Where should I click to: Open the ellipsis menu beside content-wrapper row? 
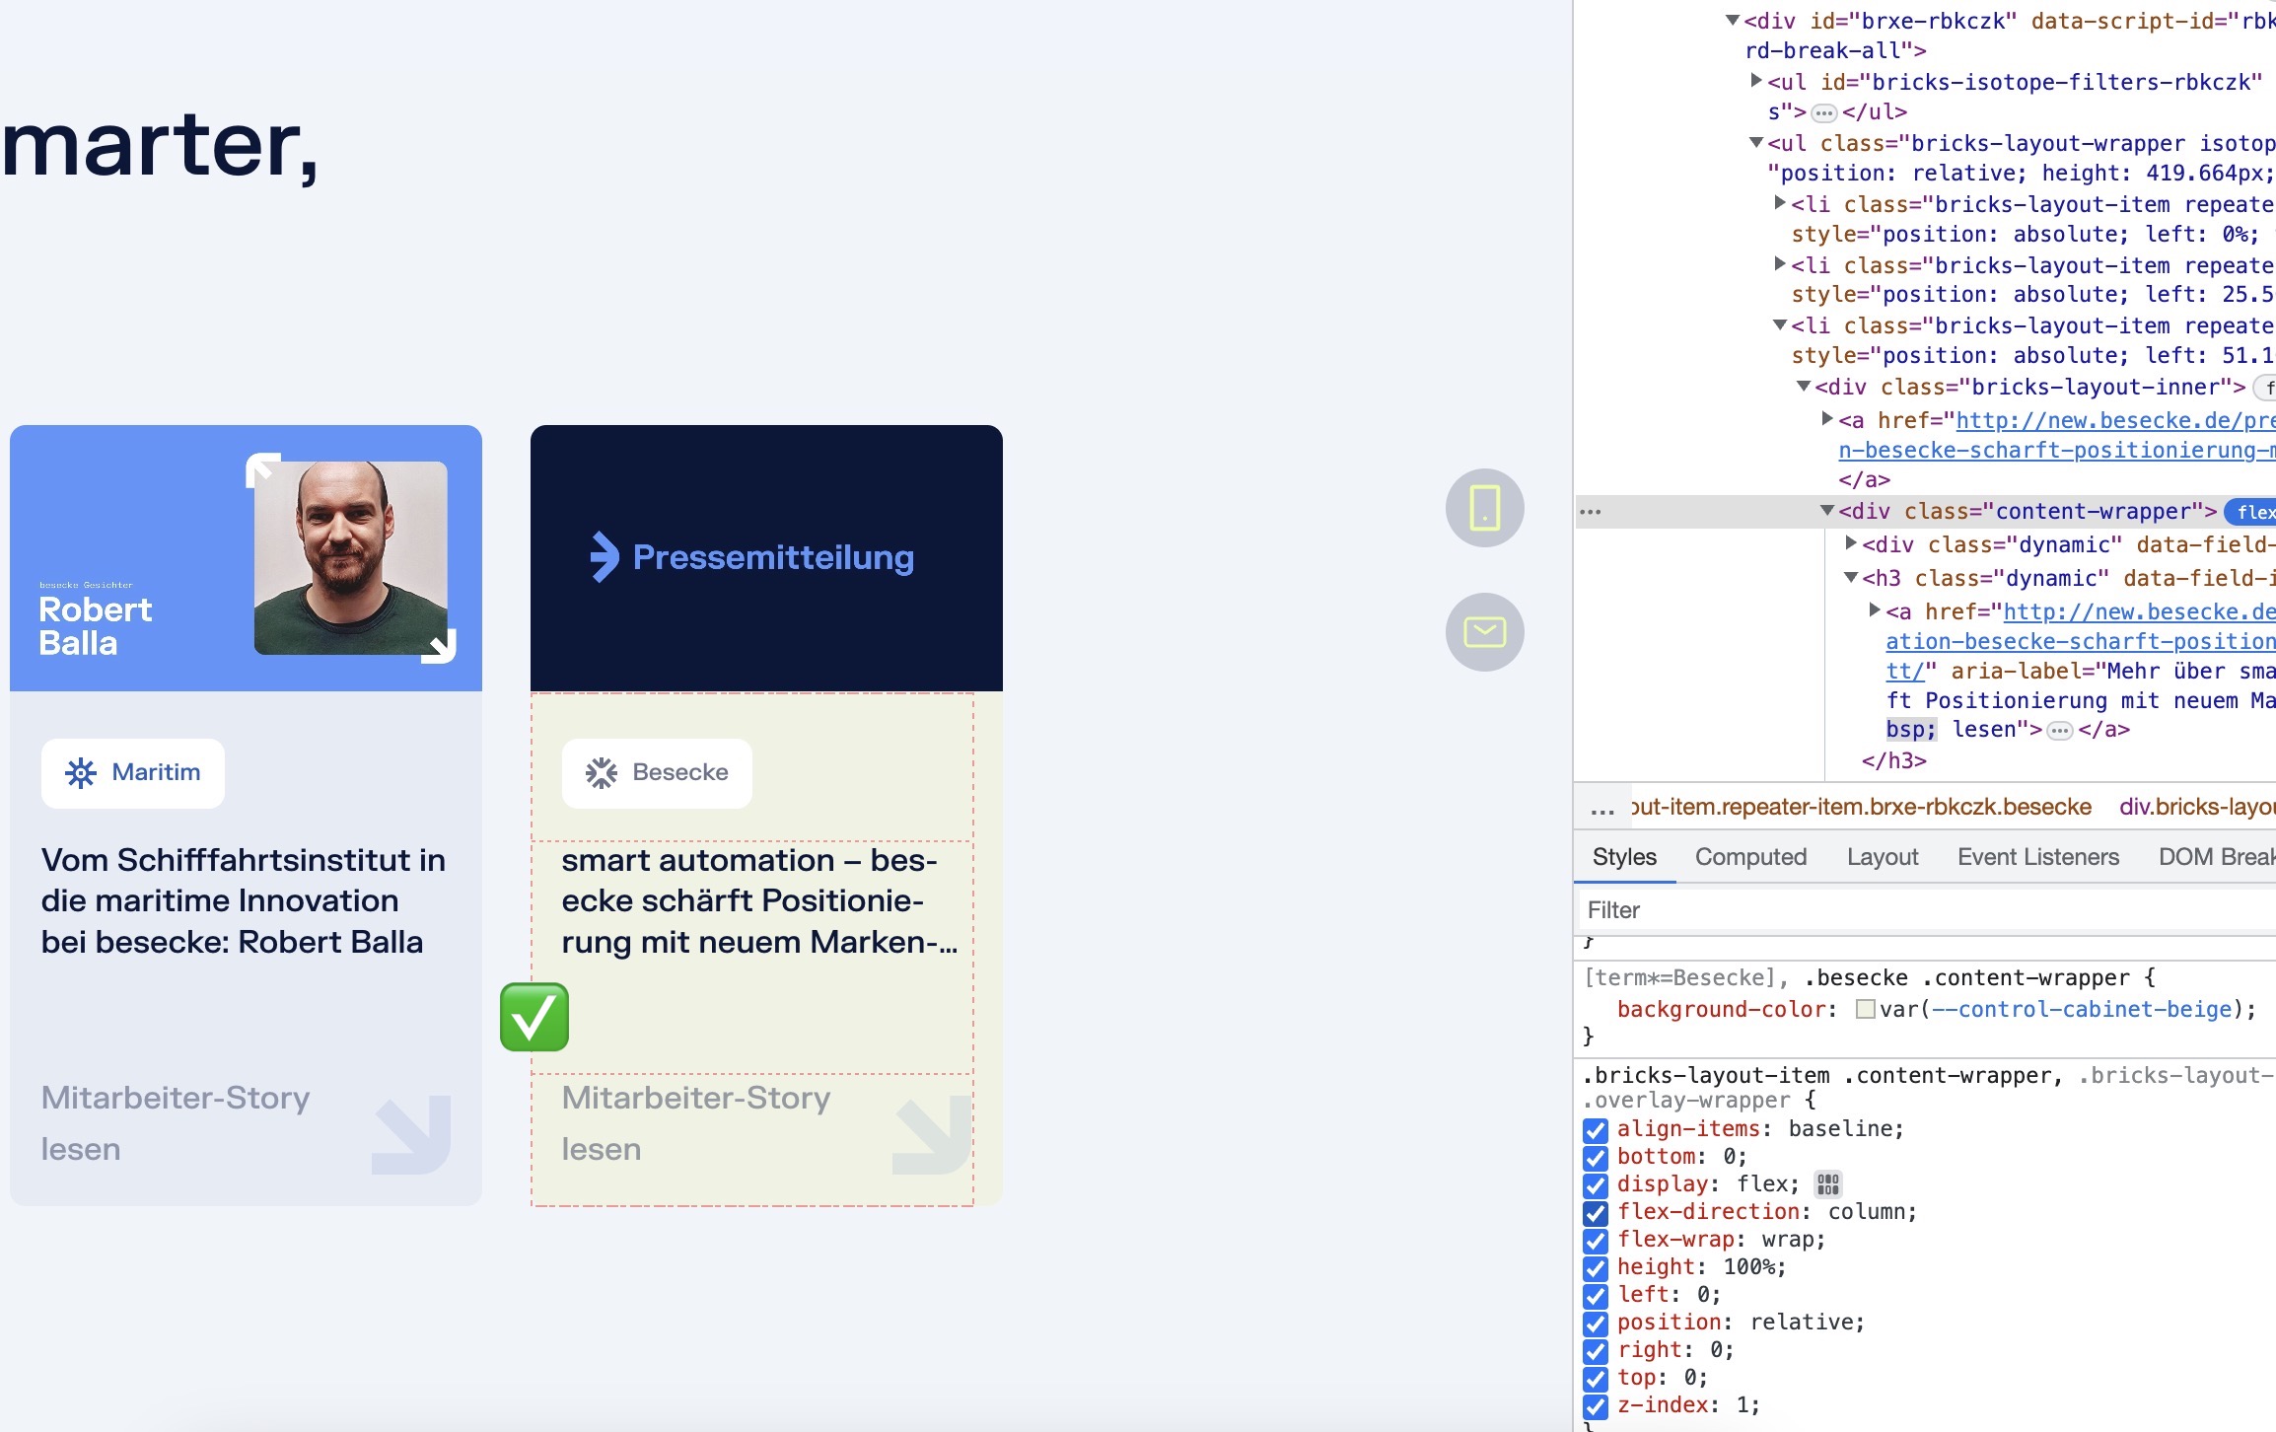[1590, 512]
